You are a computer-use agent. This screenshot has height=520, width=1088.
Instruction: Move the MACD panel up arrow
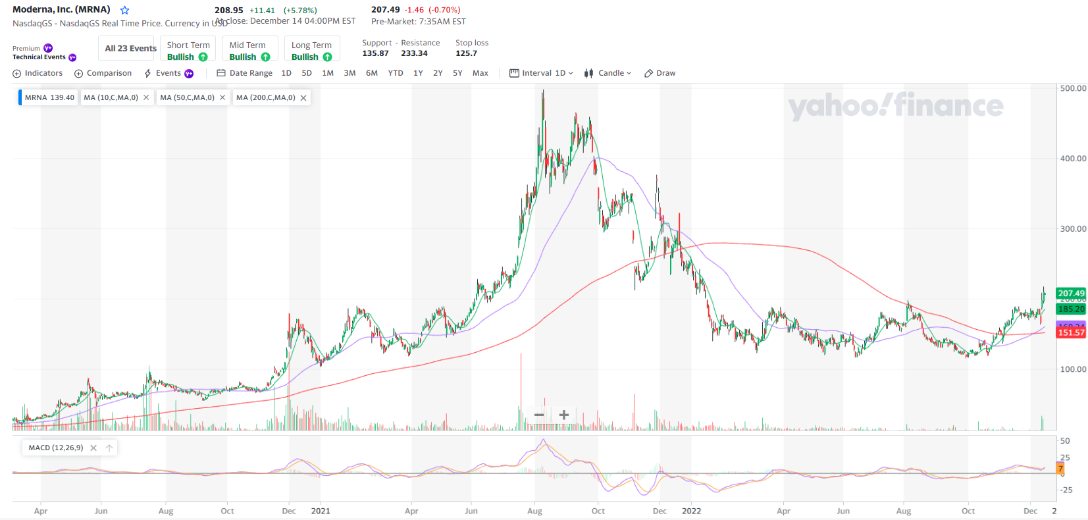pos(109,448)
